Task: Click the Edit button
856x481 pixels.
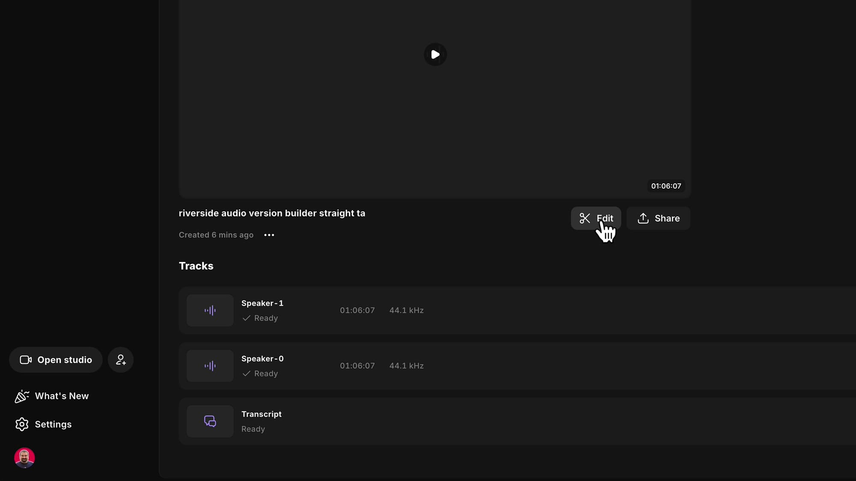Action: [596, 218]
